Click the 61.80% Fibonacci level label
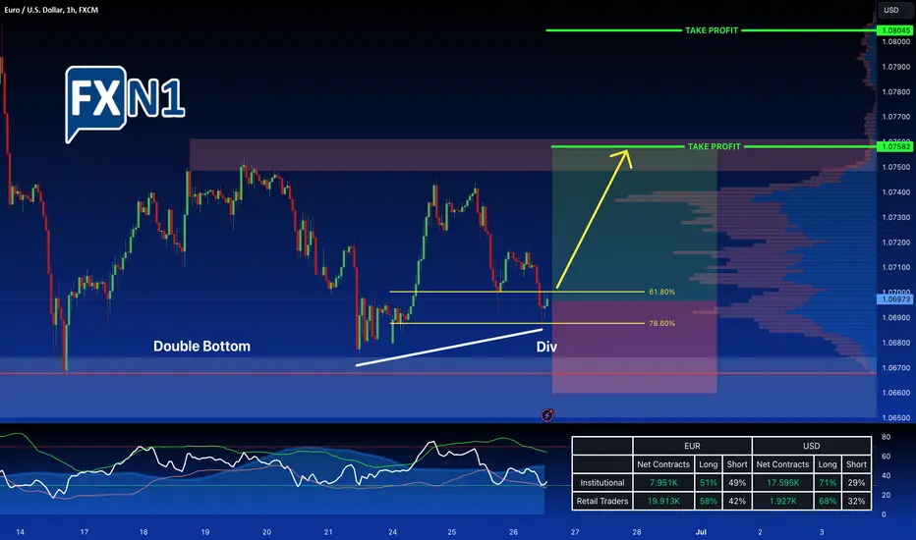The image size is (916, 540). point(661,292)
